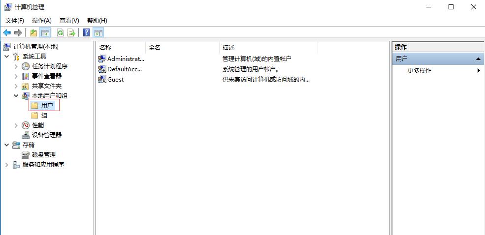Collapse the 本地用户和组 tree node

click(x=16, y=96)
